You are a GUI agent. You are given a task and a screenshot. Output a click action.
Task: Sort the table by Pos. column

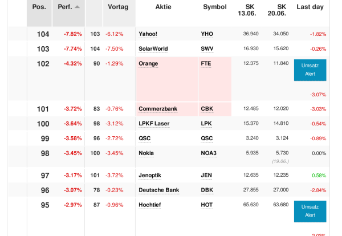coord(39,7)
